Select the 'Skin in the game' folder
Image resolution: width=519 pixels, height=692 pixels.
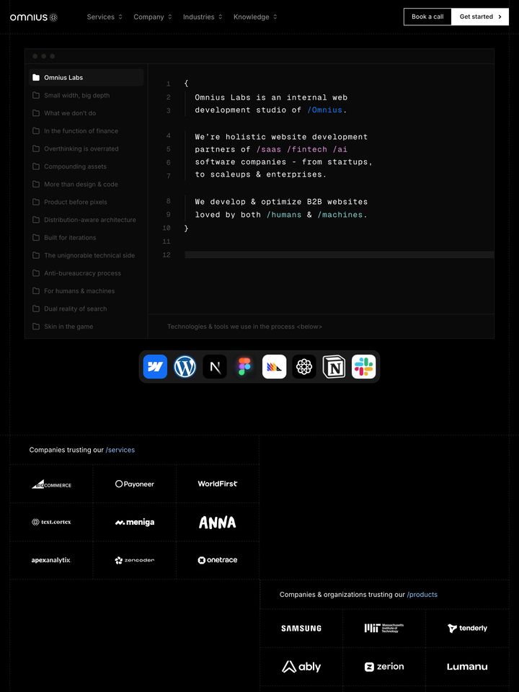86,327
